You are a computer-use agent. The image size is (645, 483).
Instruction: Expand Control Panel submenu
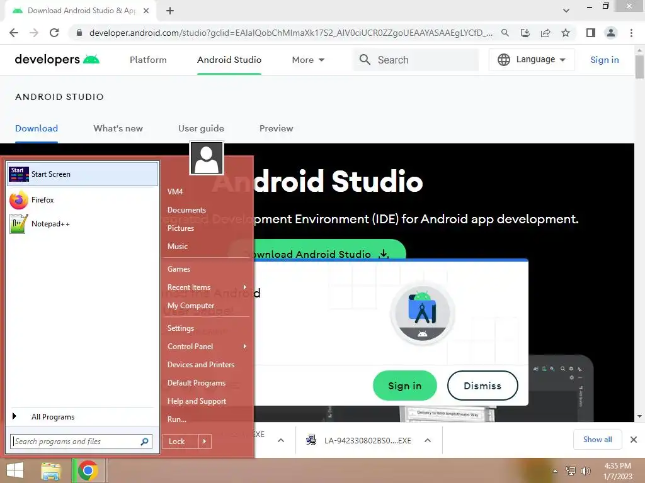(x=245, y=347)
